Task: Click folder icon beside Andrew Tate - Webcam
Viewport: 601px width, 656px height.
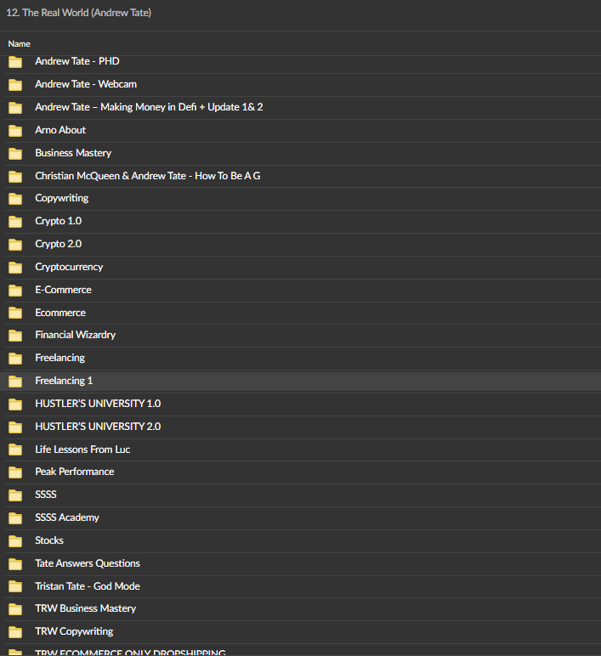Action: (15, 85)
